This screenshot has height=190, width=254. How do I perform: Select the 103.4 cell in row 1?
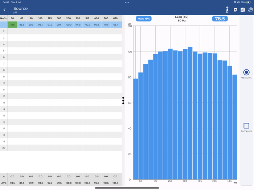click(x=115, y=25)
